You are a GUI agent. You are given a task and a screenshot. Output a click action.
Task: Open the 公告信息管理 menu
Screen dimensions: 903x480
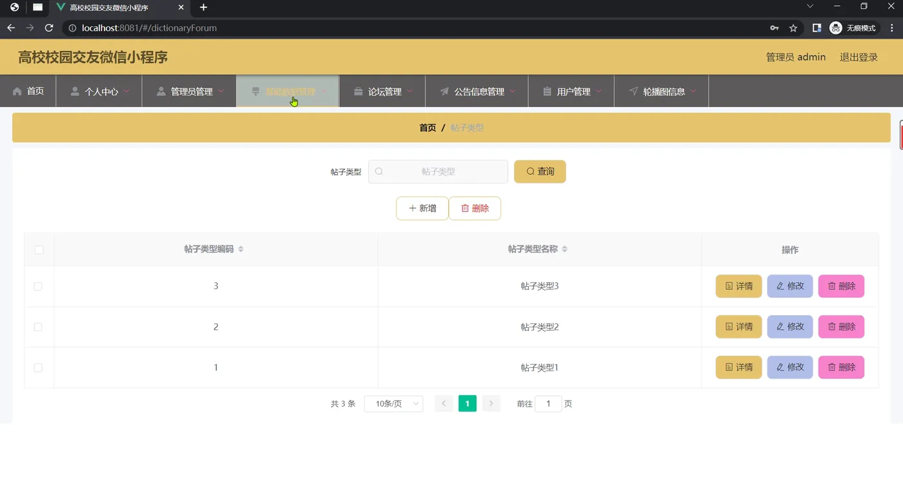pyautogui.click(x=477, y=91)
